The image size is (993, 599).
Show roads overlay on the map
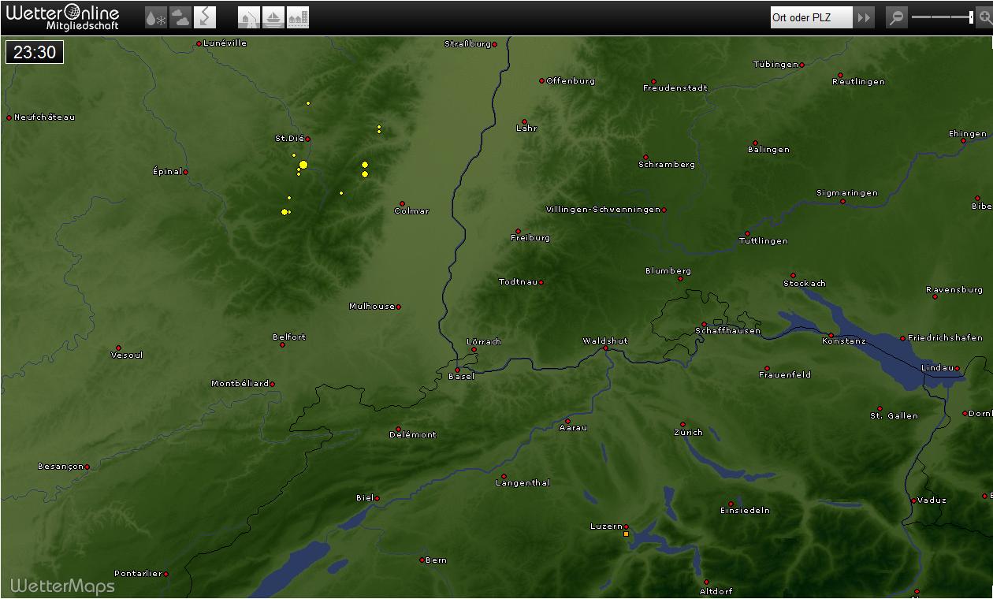(x=249, y=17)
